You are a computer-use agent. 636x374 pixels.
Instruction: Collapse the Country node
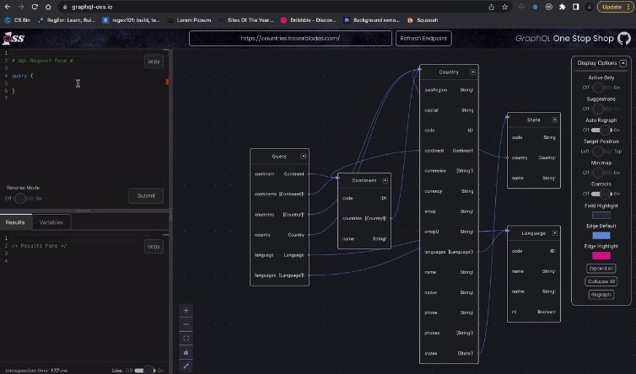(471, 72)
